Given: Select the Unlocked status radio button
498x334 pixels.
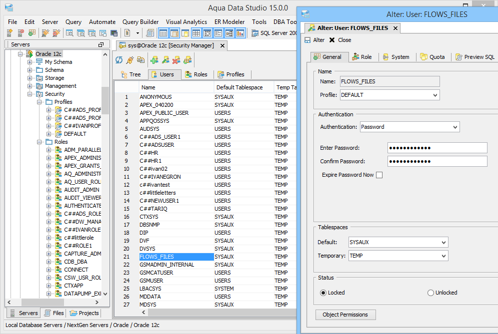Looking at the screenshot, I should (430, 293).
